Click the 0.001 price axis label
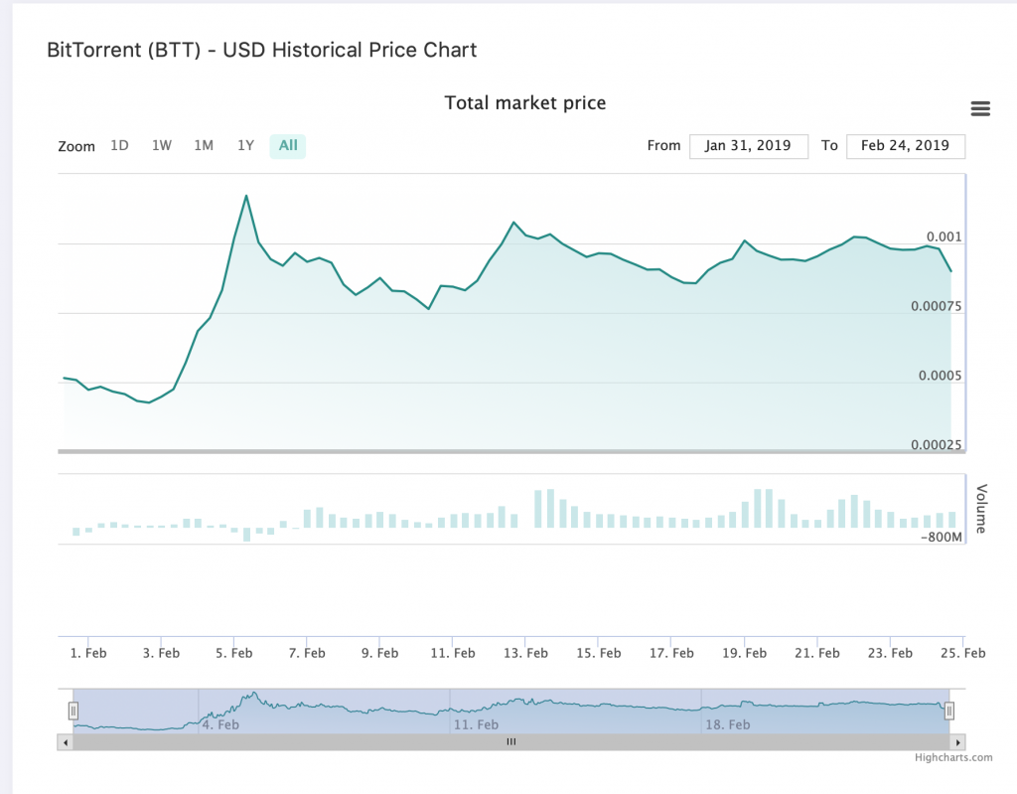1017x794 pixels. click(944, 237)
